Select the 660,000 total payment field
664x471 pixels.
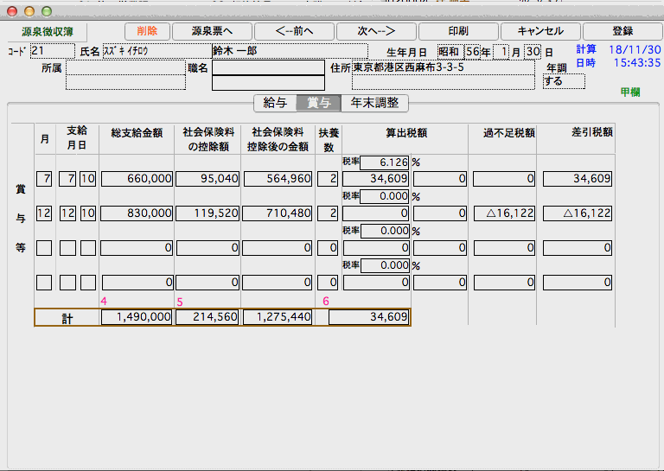[137, 179]
